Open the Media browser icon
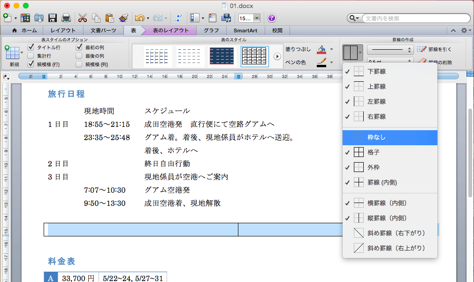 [226, 18]
